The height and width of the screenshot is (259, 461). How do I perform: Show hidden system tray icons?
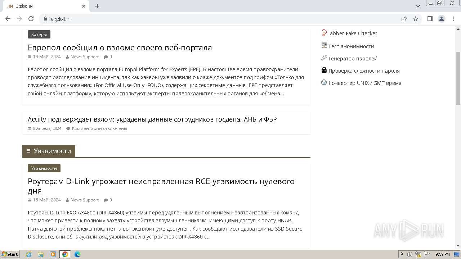pyautogui.click(x=402, y=254)
